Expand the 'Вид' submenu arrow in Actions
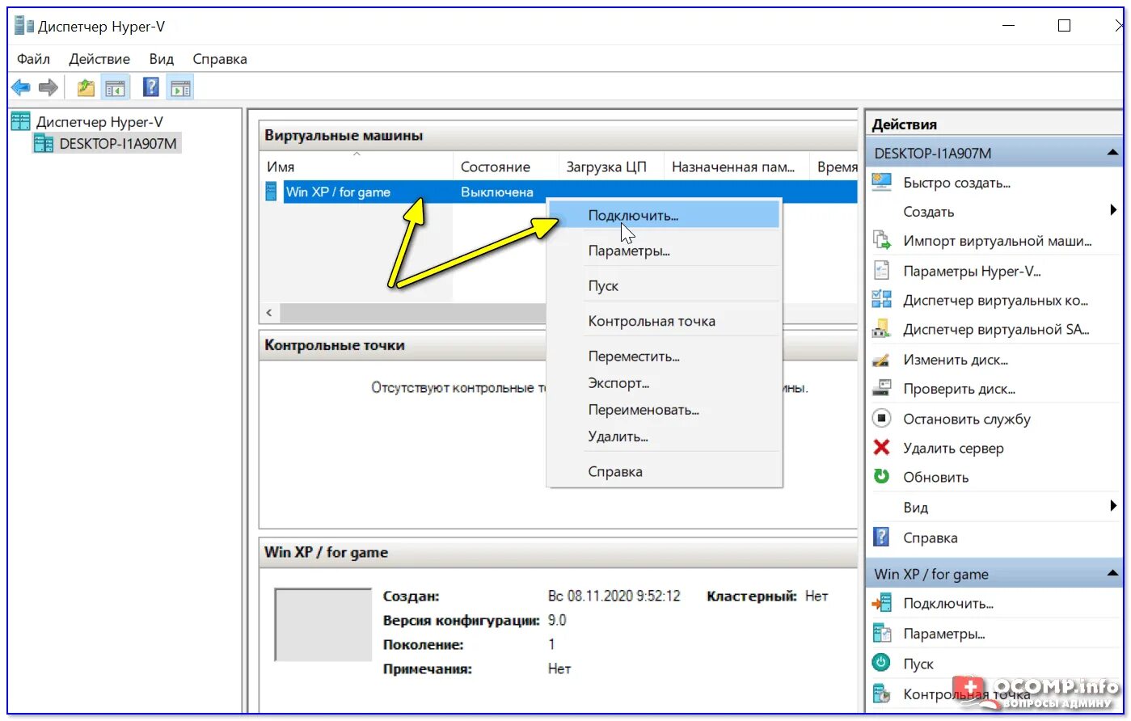The image size is (1131, 721). 1114,507
